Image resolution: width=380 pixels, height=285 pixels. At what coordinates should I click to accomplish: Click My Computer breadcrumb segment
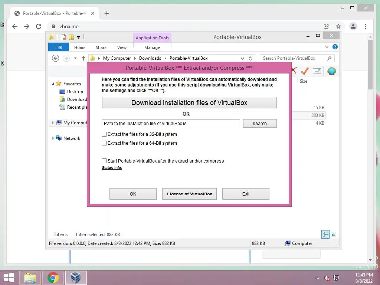117,58
